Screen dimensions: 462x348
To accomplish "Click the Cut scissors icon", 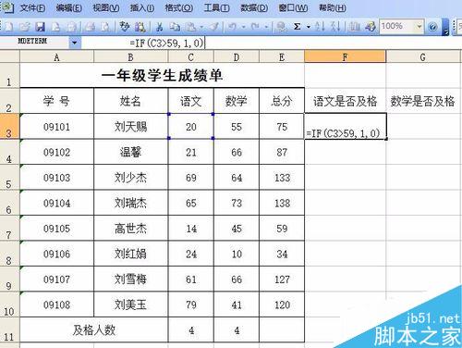I will pyautogui.click(x=159, y=27).
